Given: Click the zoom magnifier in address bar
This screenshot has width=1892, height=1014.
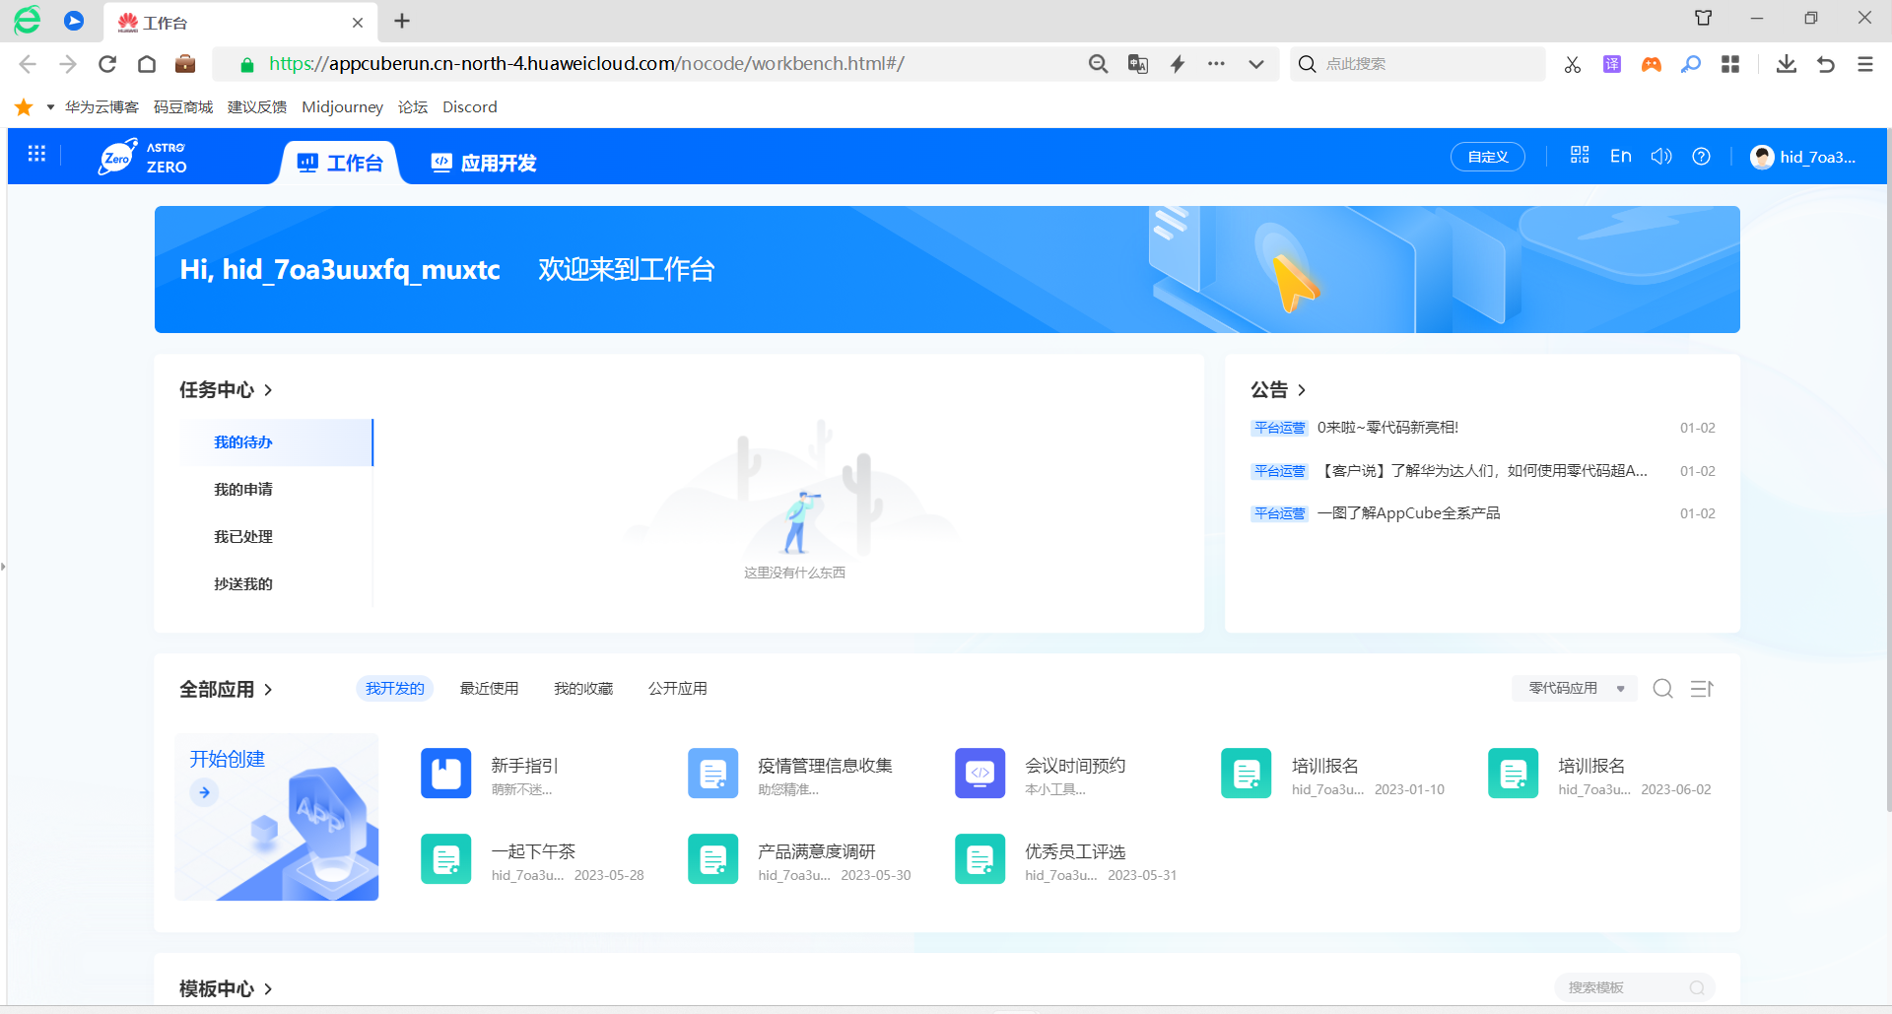Looking at the screenshot, I should point(1099,64).
